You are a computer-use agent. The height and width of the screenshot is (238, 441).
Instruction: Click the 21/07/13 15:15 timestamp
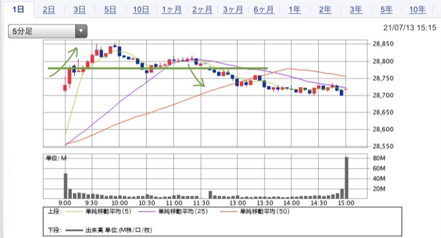[409, 28]
